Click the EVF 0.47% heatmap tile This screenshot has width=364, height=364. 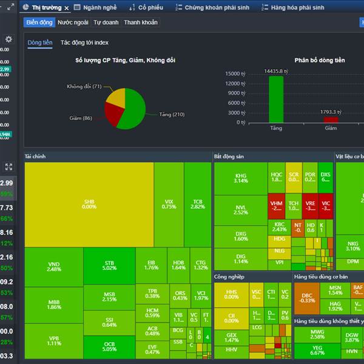click(x=152, y=349)
